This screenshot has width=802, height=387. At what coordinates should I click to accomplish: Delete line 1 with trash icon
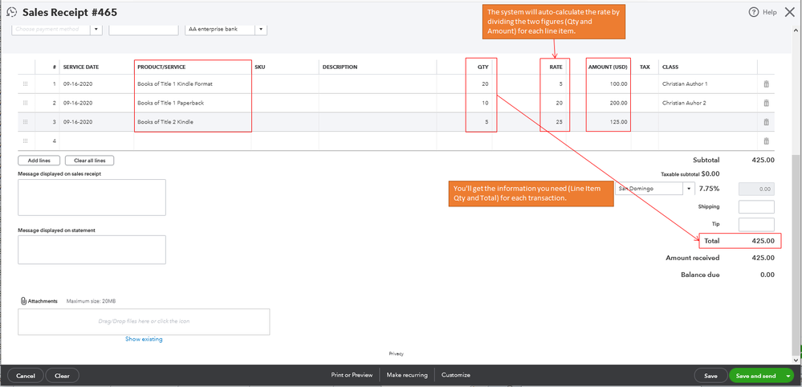[766, 84]
